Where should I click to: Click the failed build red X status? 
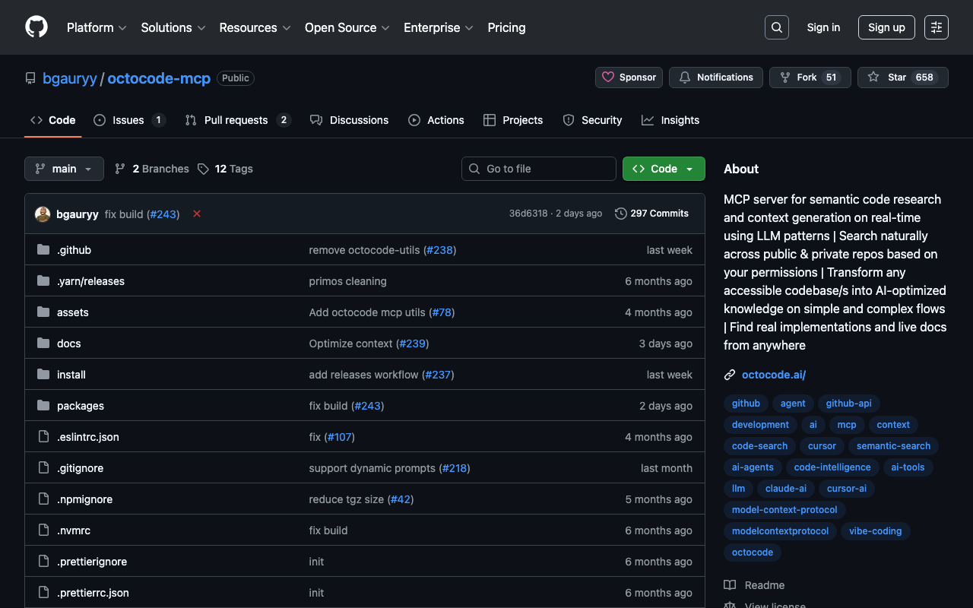click(197, 214)
